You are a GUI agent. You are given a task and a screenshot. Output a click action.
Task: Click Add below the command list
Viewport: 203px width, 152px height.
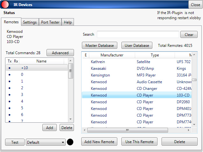49,128
